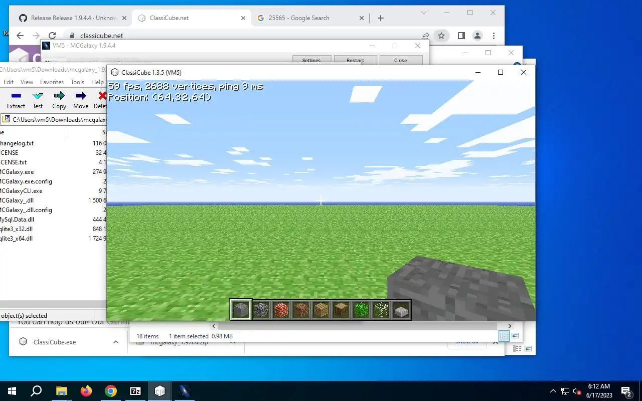Click the Close button in MCGalaxy
The image size is (642, 401).
pos(401,60)
